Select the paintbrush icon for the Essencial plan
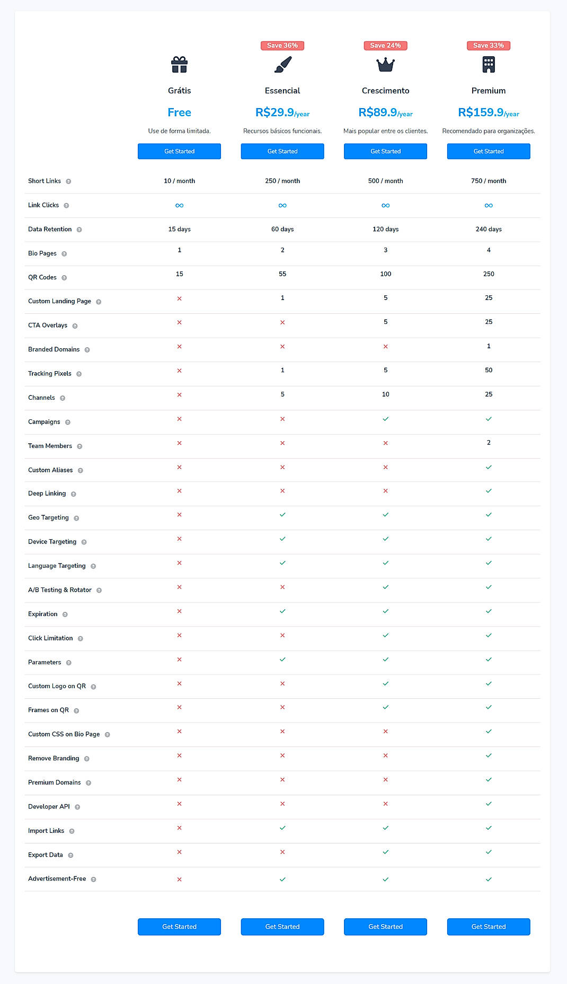The height and width of the screenshot is (984, 567). (282, 65)
